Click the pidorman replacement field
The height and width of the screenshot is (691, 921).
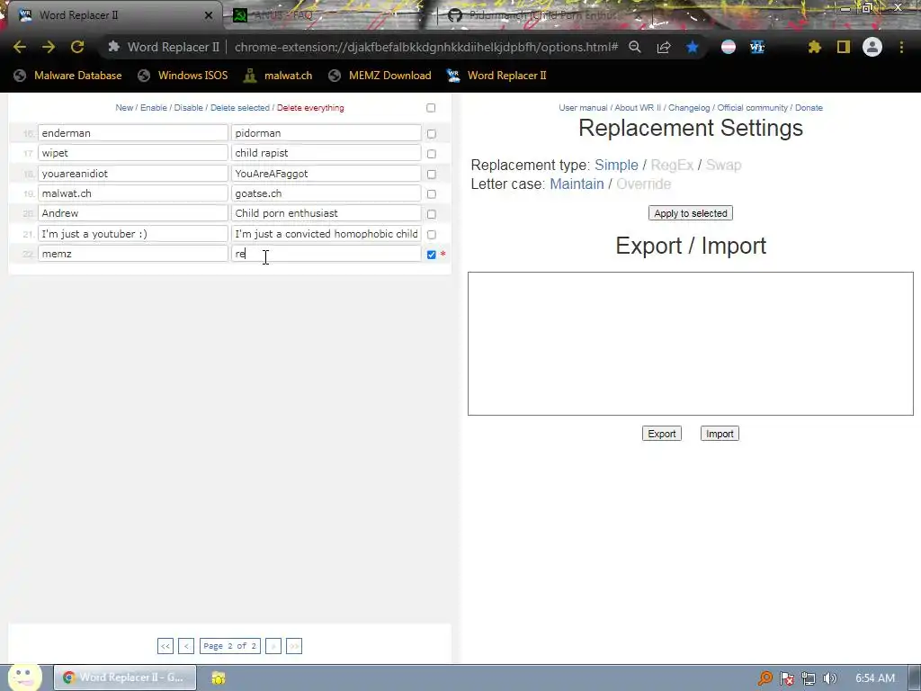coord(326,133)
